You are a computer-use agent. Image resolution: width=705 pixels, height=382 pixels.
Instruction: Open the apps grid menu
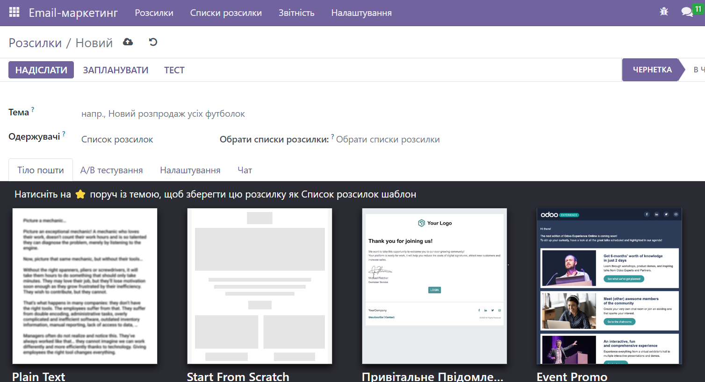click(x=14, y=11)
